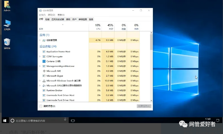
Task: Collapse to 简略信息 view with the chevron
Action: (x=41, y=106)
